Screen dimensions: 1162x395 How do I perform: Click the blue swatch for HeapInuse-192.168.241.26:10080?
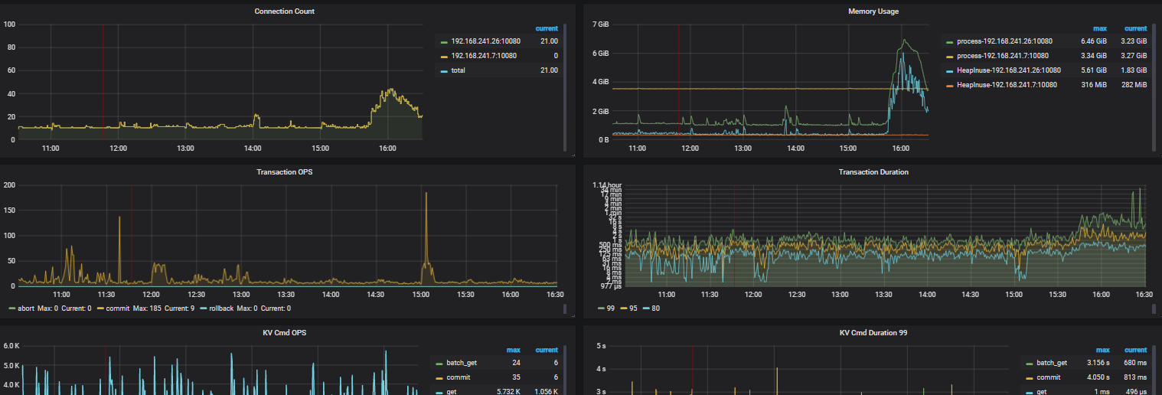coord(949,70)
